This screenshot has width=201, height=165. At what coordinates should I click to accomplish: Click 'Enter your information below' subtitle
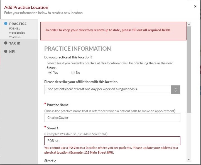pos(43,13)
